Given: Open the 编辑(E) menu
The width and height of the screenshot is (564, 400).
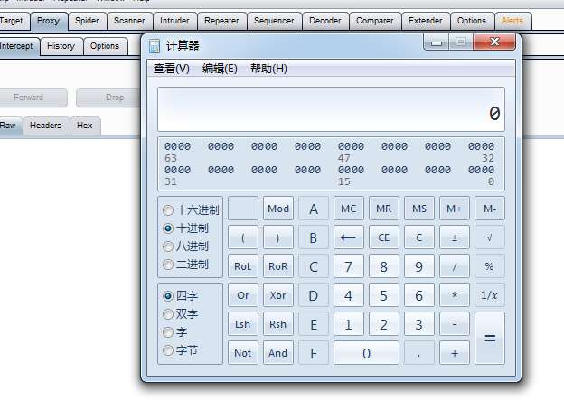Looking at the screenshot, I should pyautogui.click(x=220, y=69).
